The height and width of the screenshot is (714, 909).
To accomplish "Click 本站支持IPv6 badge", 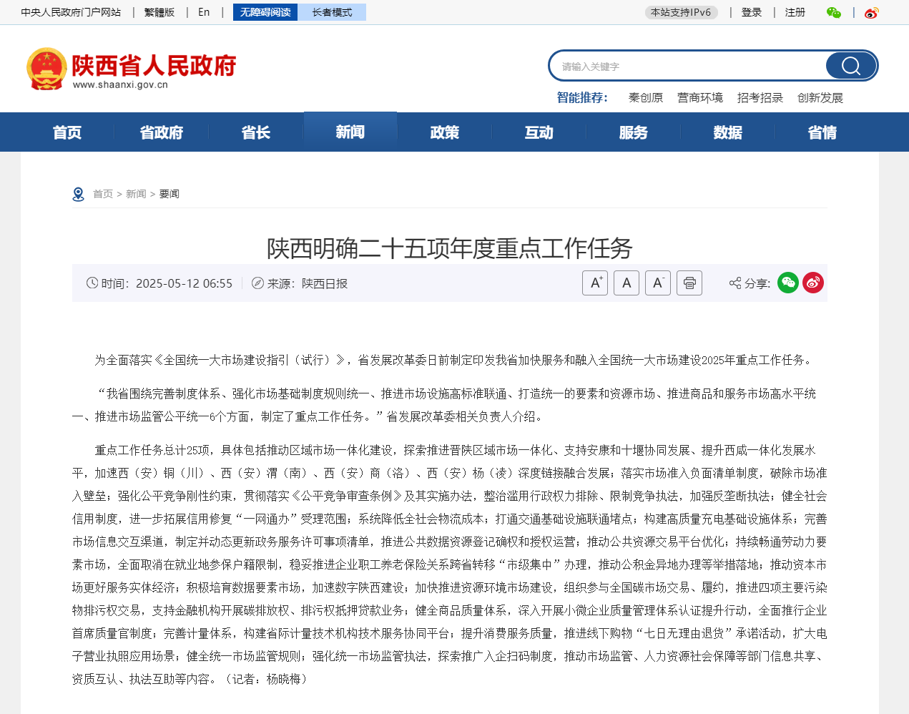I will tap(681, 12).
